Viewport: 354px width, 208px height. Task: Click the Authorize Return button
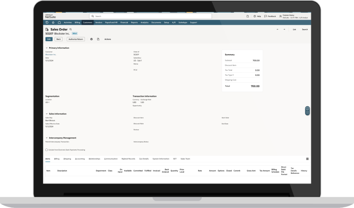pyautogui.click(x=76, y=39)
